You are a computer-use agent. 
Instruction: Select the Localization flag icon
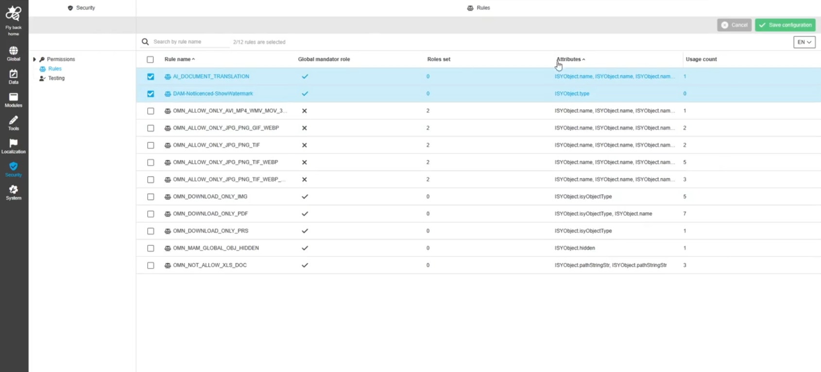(x=14, y=144)
